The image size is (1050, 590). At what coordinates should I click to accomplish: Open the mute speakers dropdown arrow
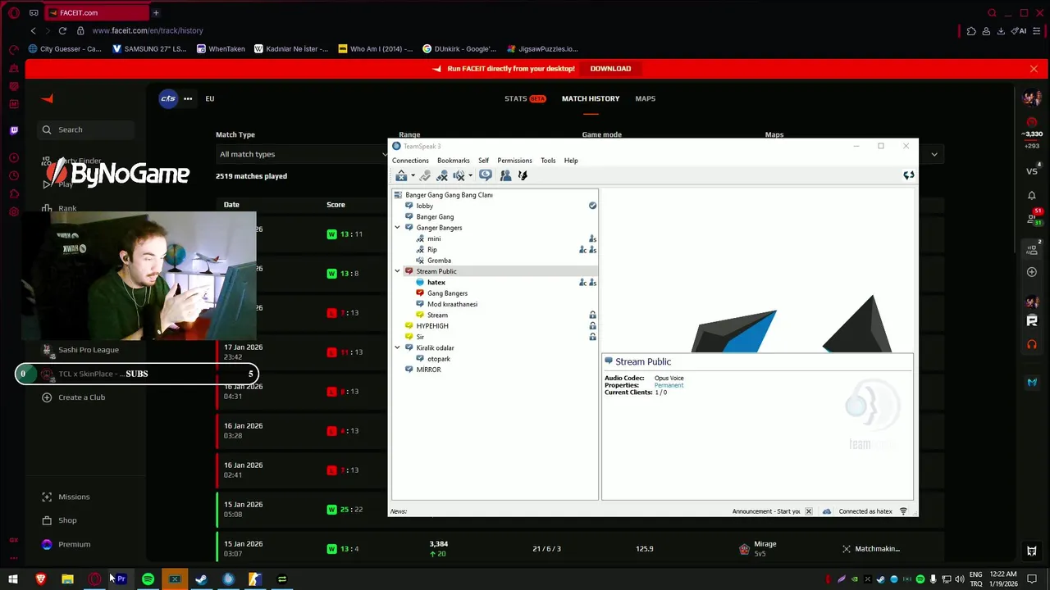(470, 176)
